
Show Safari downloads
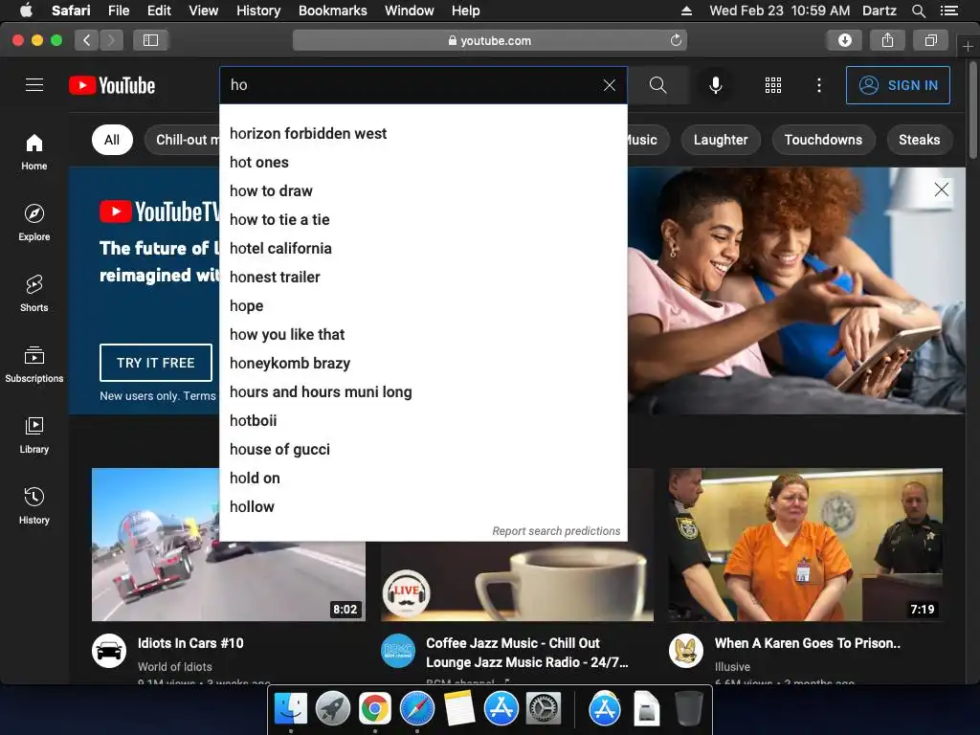(x=844, y=40)
